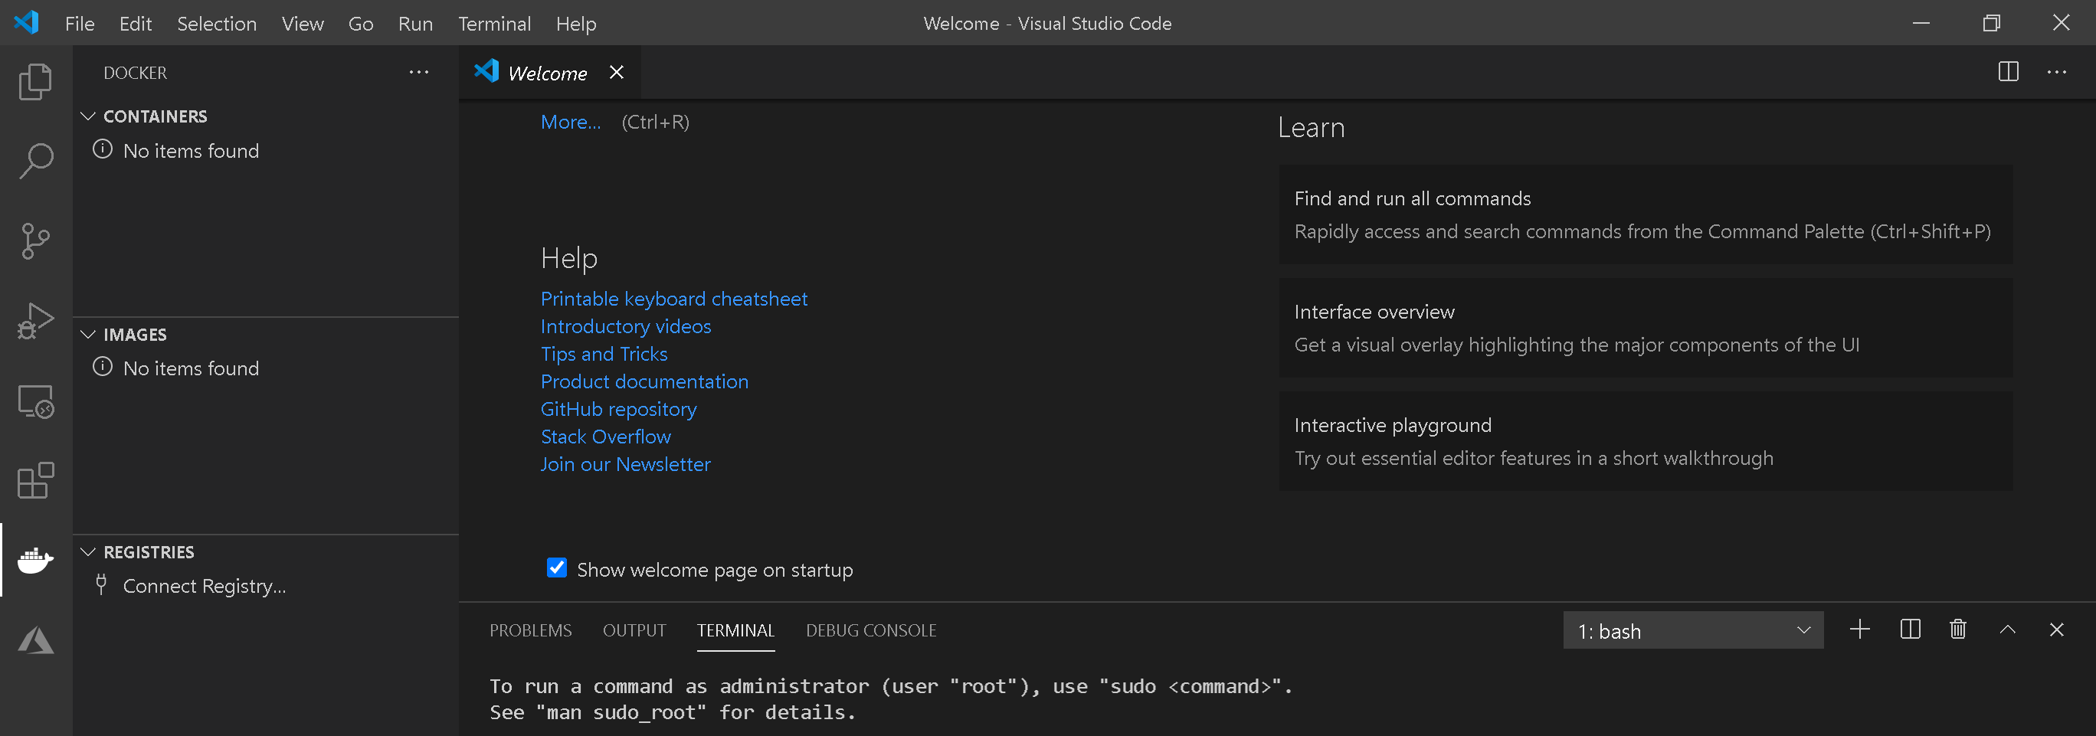Open Docker panel more actions menu

point(419,73)
